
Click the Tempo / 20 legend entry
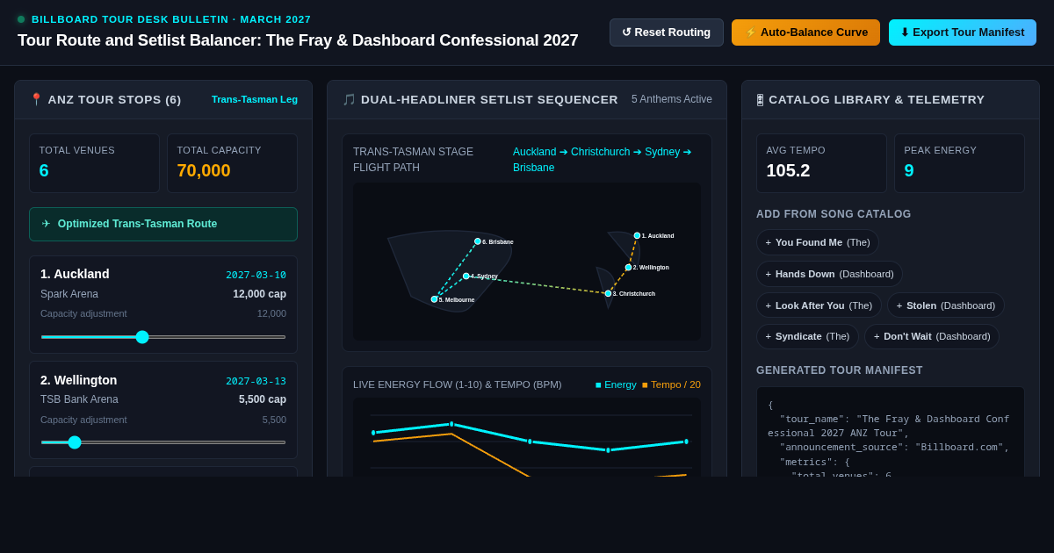pos(671,384)
